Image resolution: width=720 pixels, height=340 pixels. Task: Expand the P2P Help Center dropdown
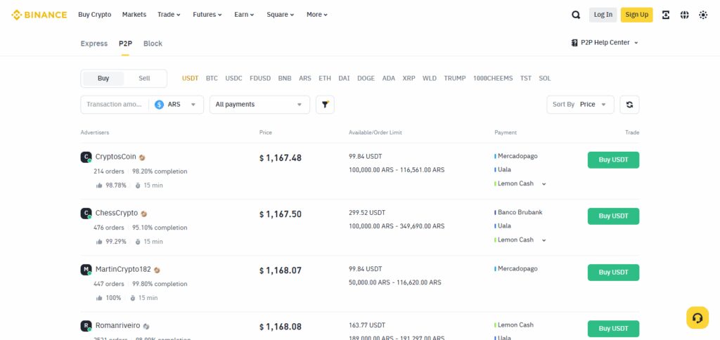coord(636,43)
